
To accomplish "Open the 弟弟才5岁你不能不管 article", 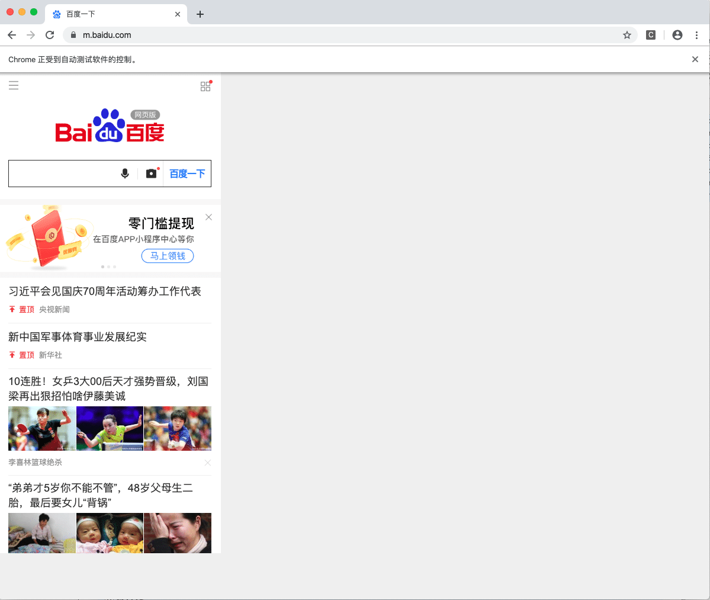I will (x=101, y=495).
